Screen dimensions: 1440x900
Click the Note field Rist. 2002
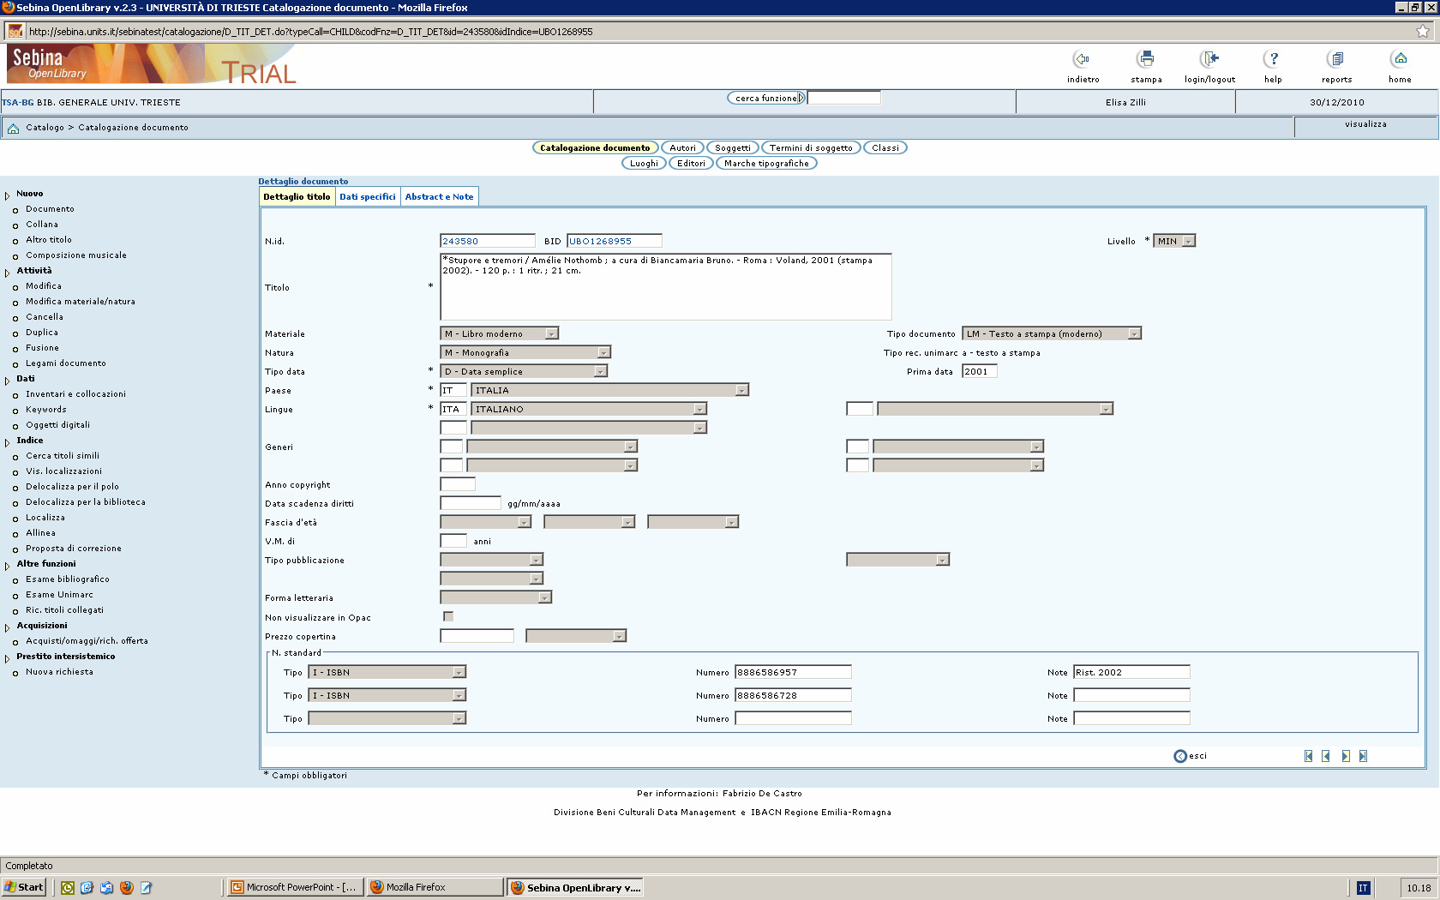[x=1131, y=672]
